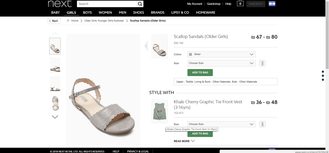Open the Girls menu
Screen dimensions: 329x153
tap(71, 13)
